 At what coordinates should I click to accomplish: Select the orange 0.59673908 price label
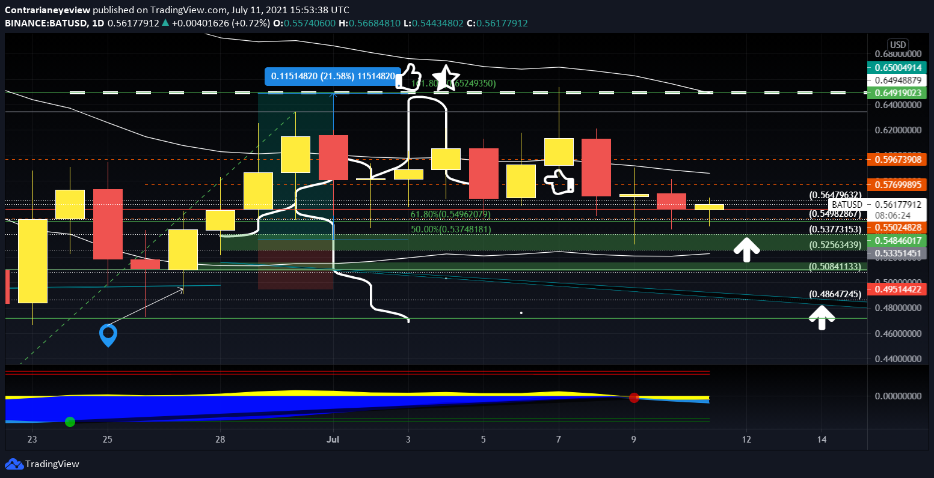pyautogui.click(x=898, y=160)
